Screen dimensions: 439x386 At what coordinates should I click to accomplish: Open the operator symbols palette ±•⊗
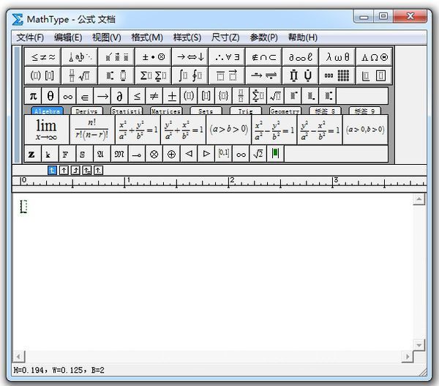[x=153, y=57]
